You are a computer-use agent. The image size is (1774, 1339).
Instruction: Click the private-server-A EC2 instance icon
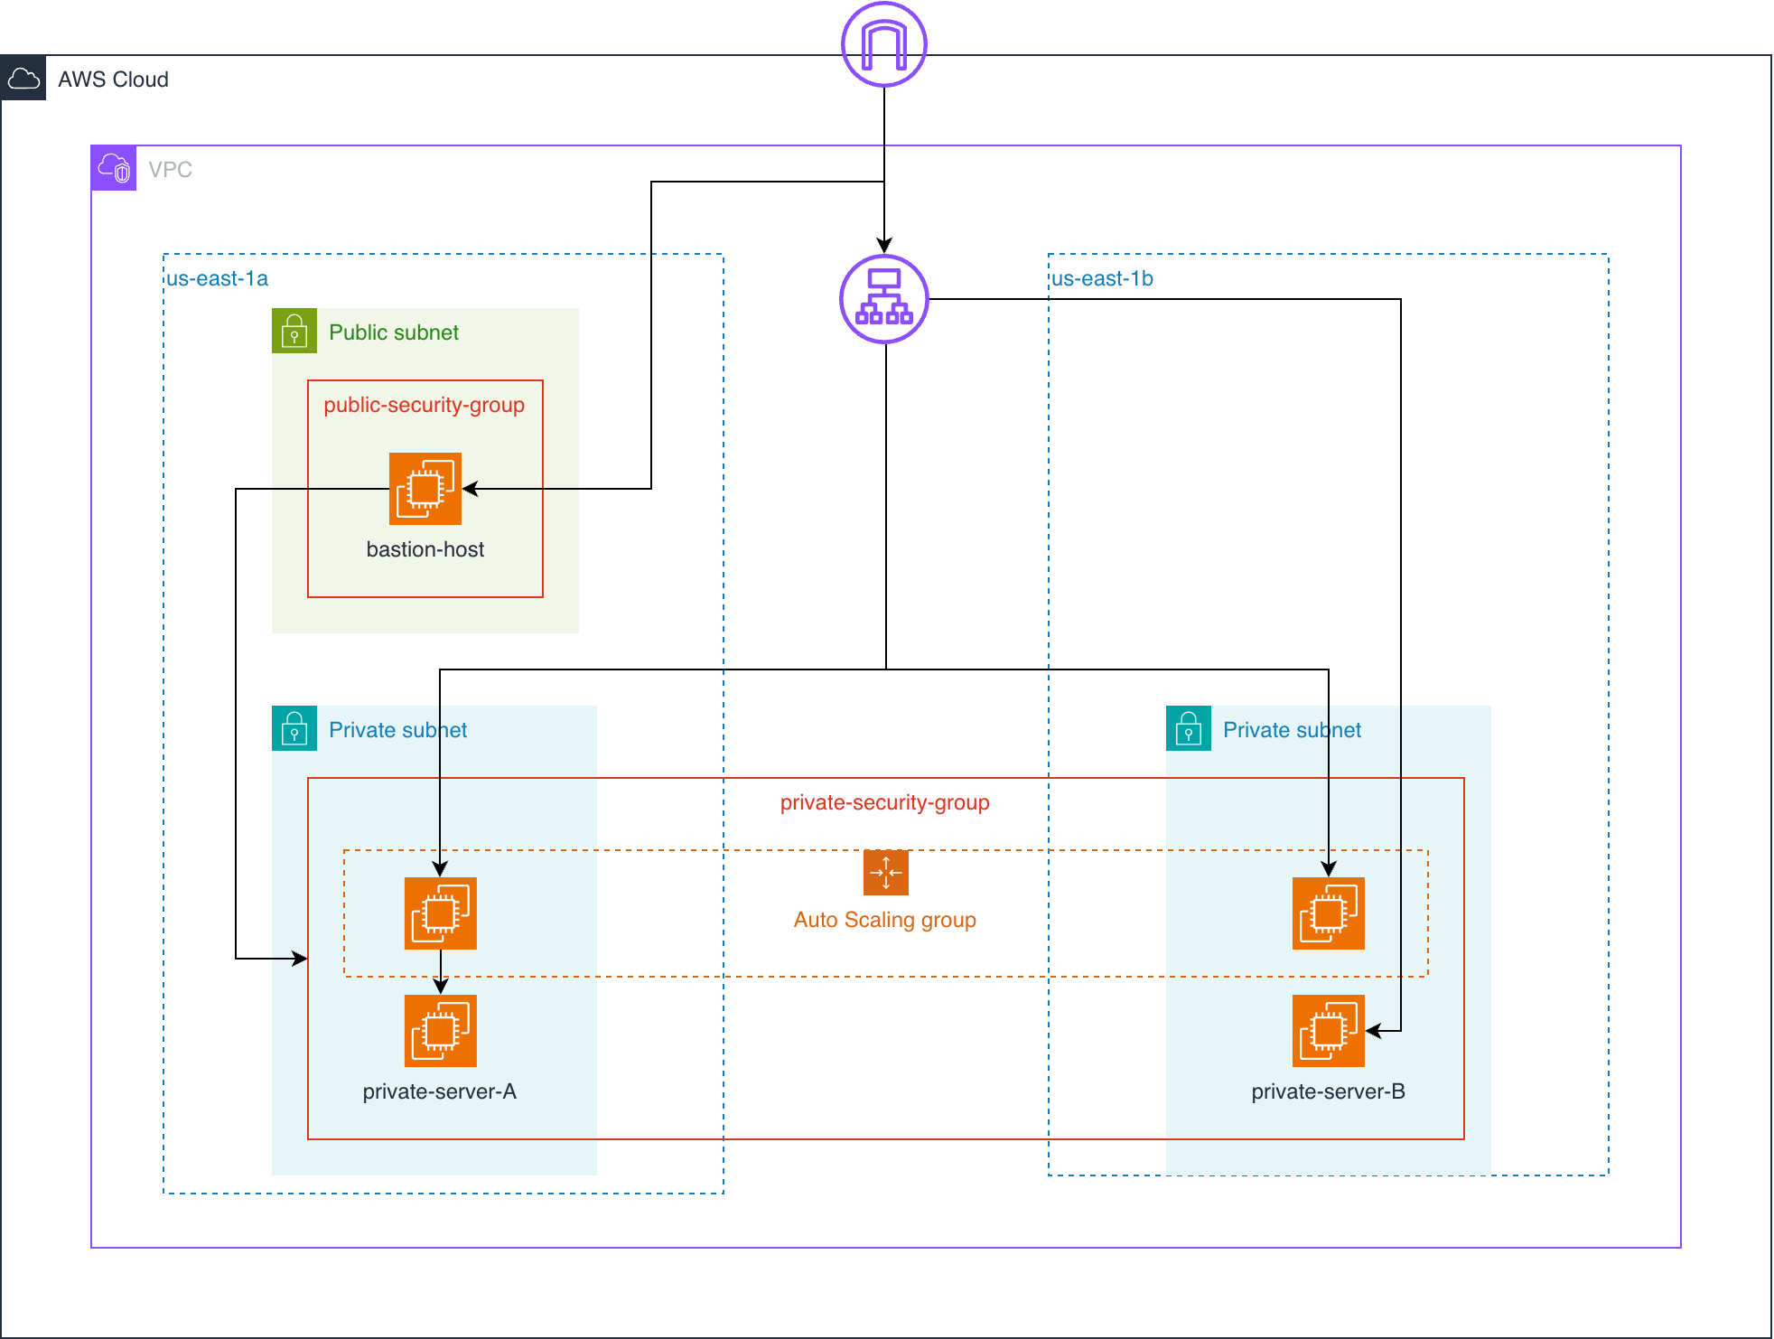tap(440, 1031)
